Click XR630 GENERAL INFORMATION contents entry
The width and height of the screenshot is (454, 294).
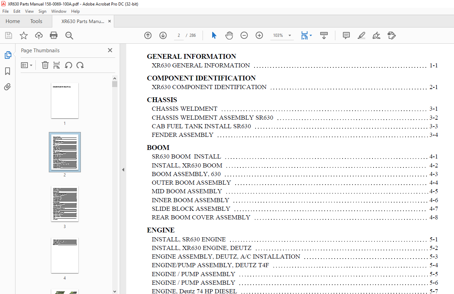click(294, 65)
